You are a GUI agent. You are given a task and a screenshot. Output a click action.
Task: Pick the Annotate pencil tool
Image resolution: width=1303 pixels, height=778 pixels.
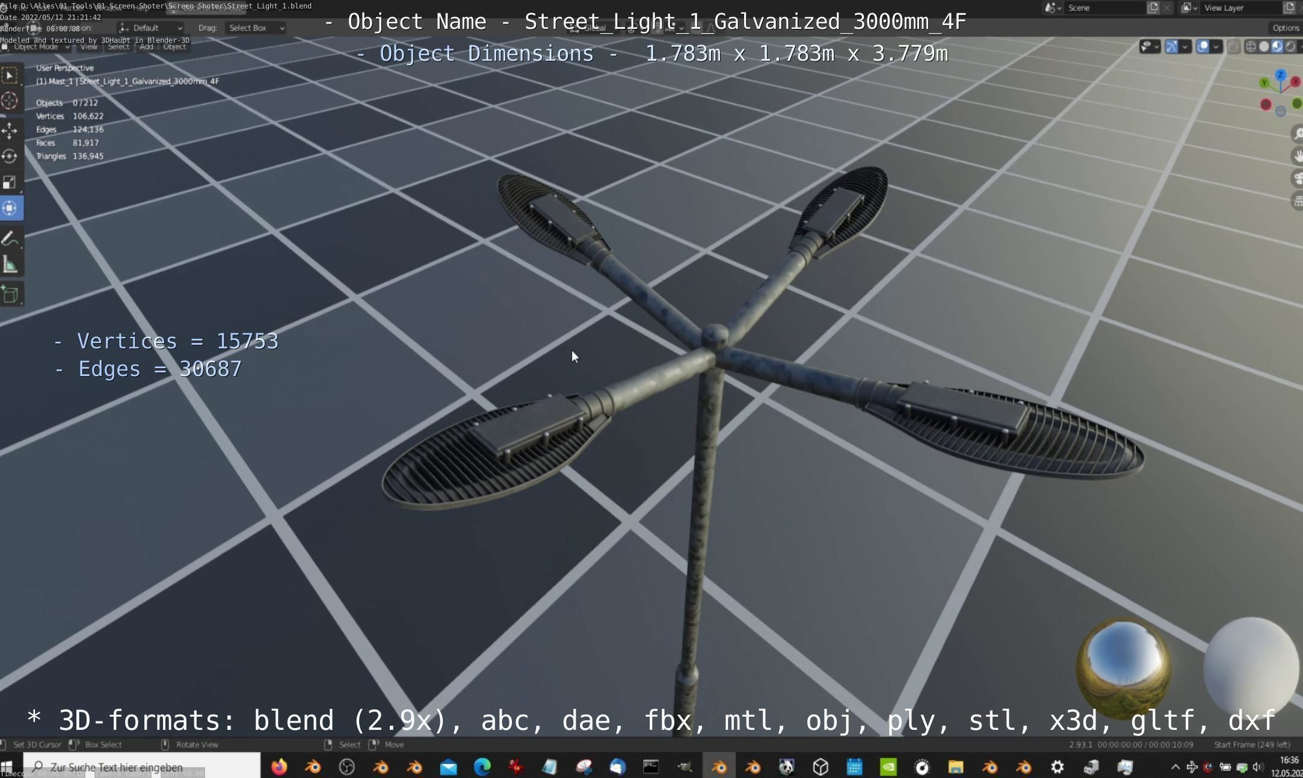point(10,239)
